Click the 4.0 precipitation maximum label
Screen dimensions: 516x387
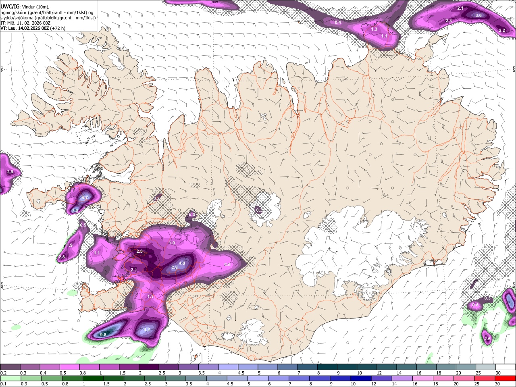tap(182, 263)
